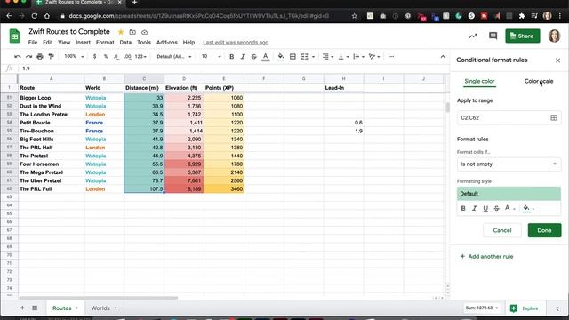
Task: Expand the Routes sheet tab menu arrow
Action: [76, 308]
